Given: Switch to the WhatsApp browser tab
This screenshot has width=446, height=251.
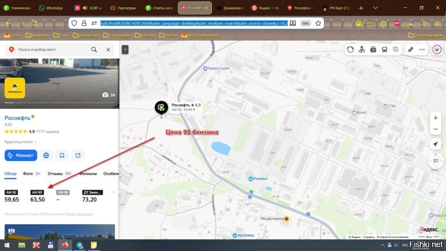Looking at the screenshot, I should [51, 8].
